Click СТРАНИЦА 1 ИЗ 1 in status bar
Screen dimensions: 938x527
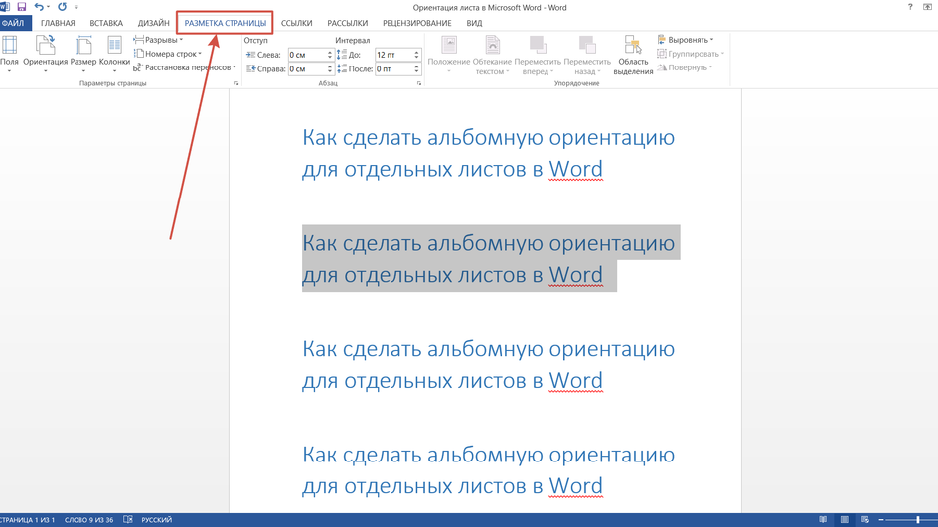[26, 520]
